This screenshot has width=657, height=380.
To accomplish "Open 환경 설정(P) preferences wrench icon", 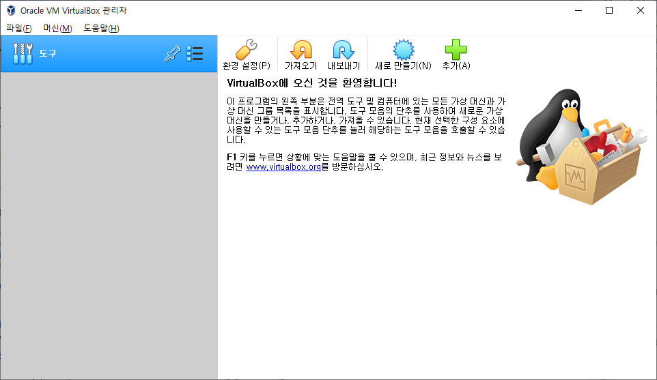I will [247, 49].
